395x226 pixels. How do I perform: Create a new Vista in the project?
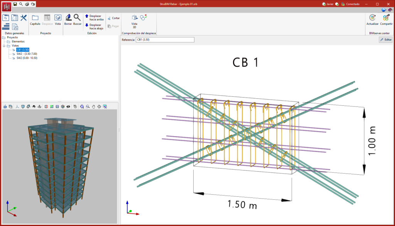58,20
